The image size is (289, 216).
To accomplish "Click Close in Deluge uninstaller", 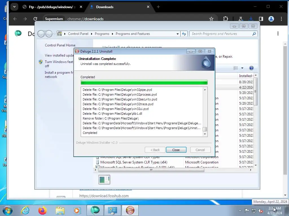I will click(x=176, y=150).
